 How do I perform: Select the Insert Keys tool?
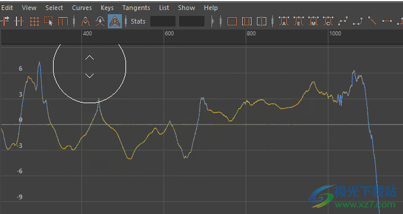pyautogui.click(x=19, y=21)
